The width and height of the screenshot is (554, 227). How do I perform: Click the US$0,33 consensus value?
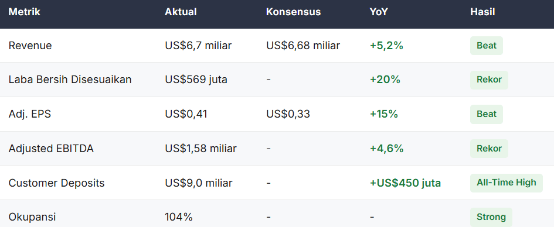(288, 114)
